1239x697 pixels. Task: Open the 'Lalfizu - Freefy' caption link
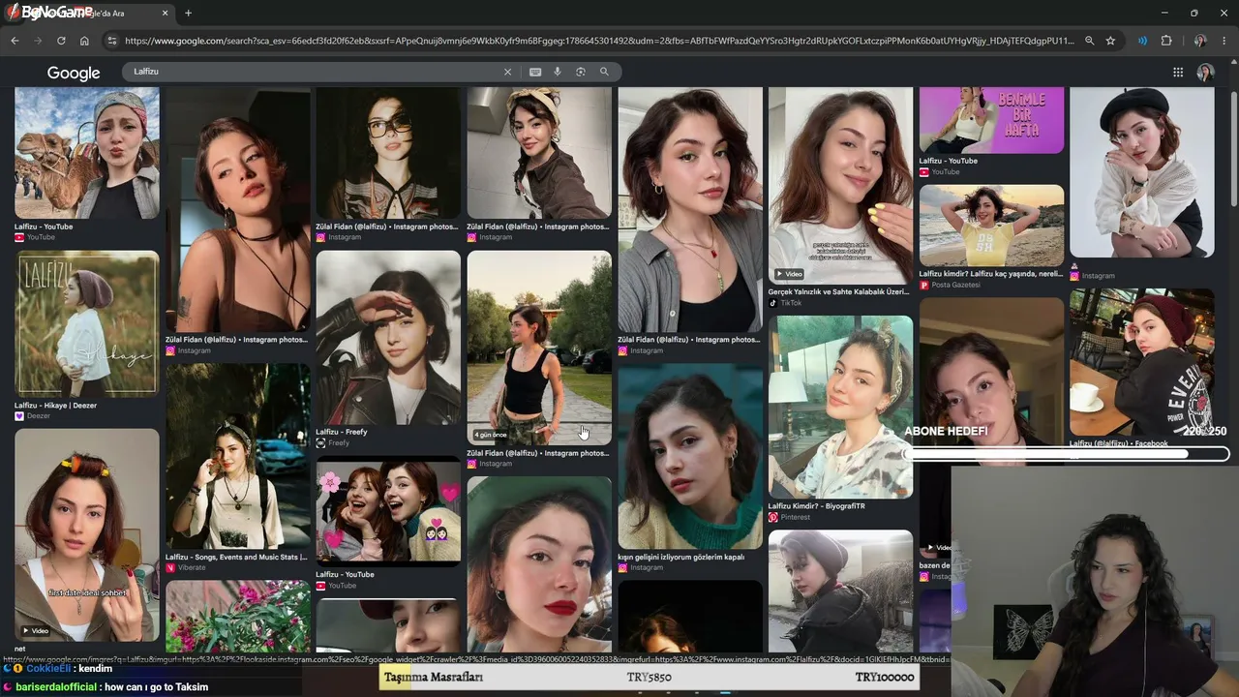(x=342, y=432)
